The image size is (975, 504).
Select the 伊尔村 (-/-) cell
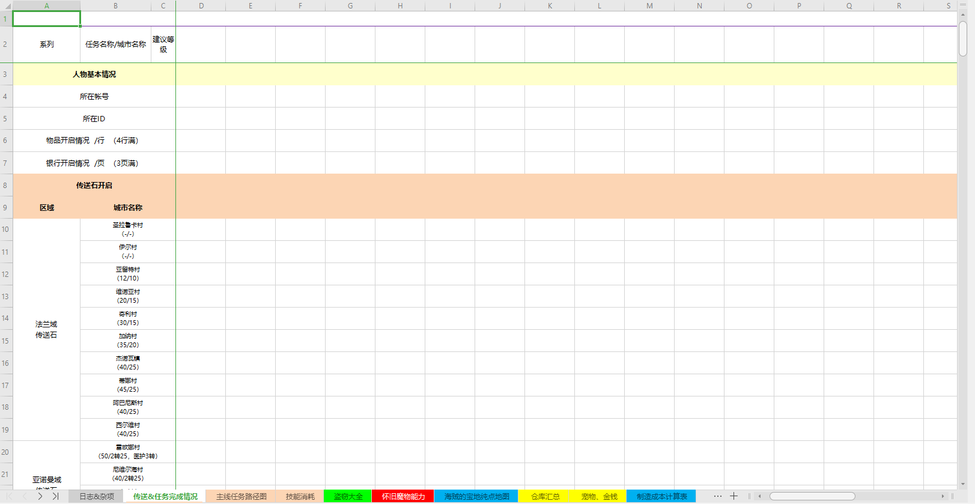point(128,252)
